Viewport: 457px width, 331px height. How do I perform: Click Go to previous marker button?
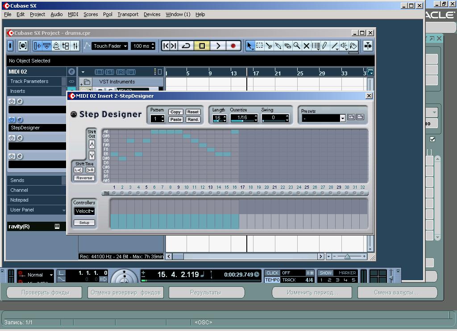point(166,46)
